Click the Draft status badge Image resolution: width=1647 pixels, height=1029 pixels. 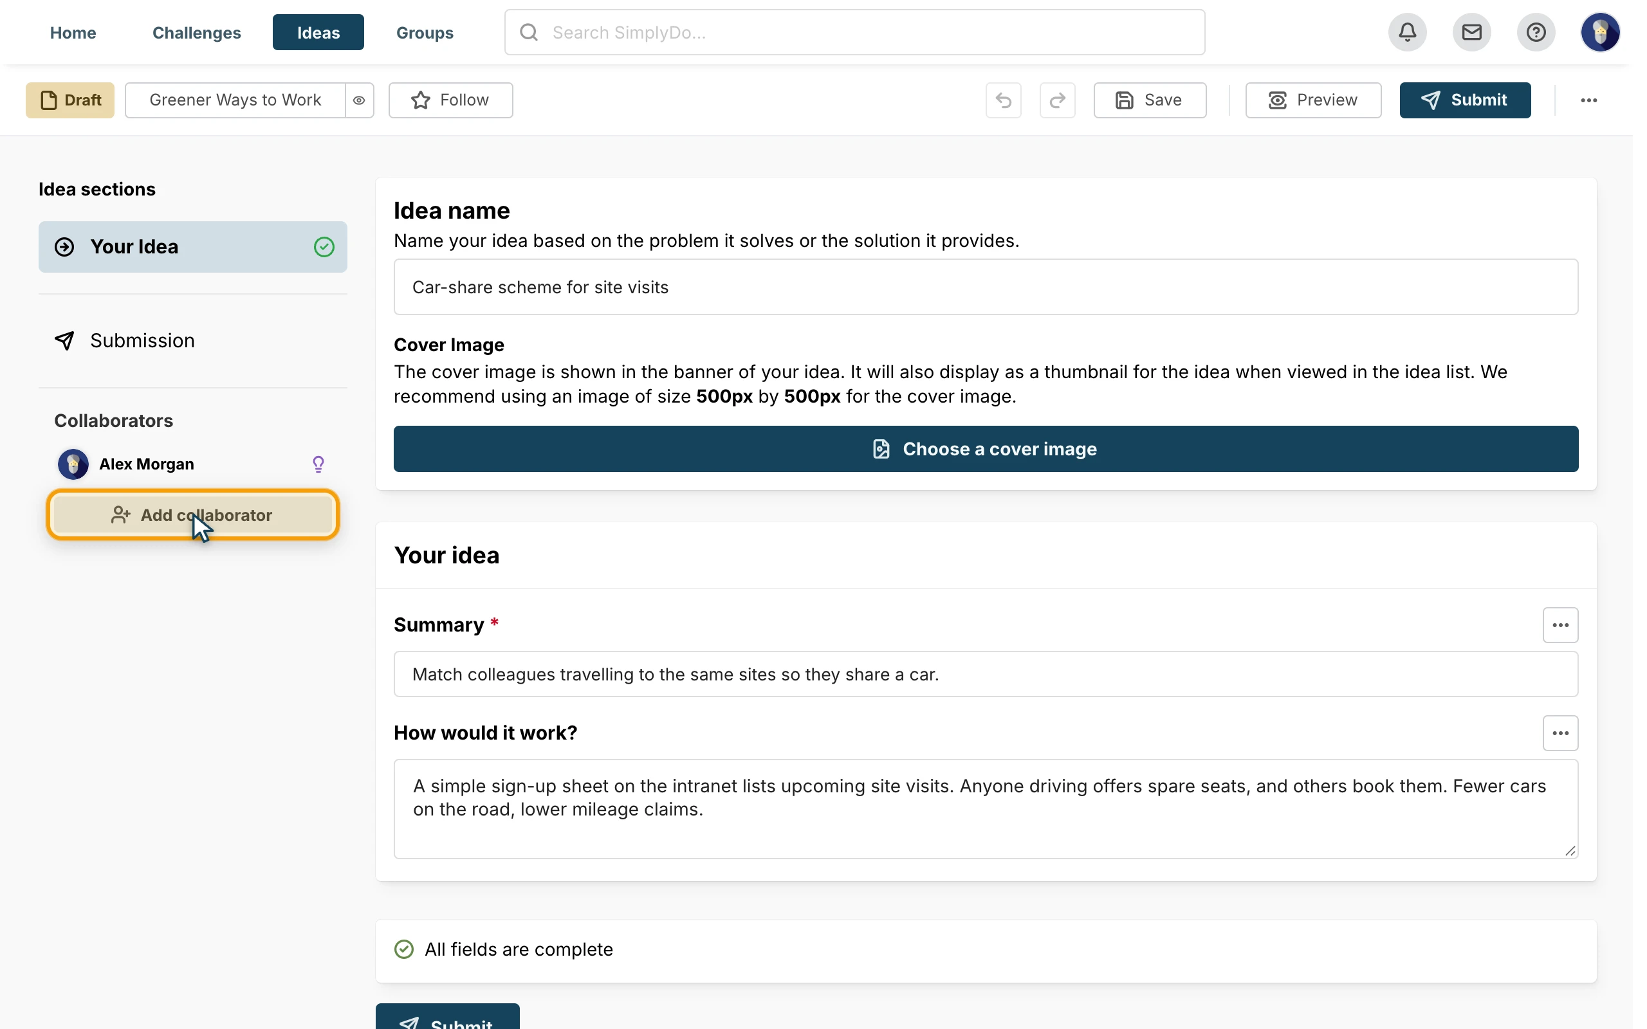70,100
